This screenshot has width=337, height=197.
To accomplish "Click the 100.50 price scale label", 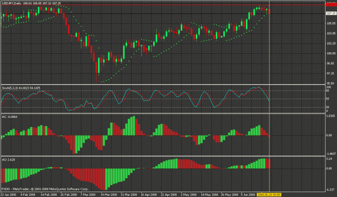I will (331, 53).
